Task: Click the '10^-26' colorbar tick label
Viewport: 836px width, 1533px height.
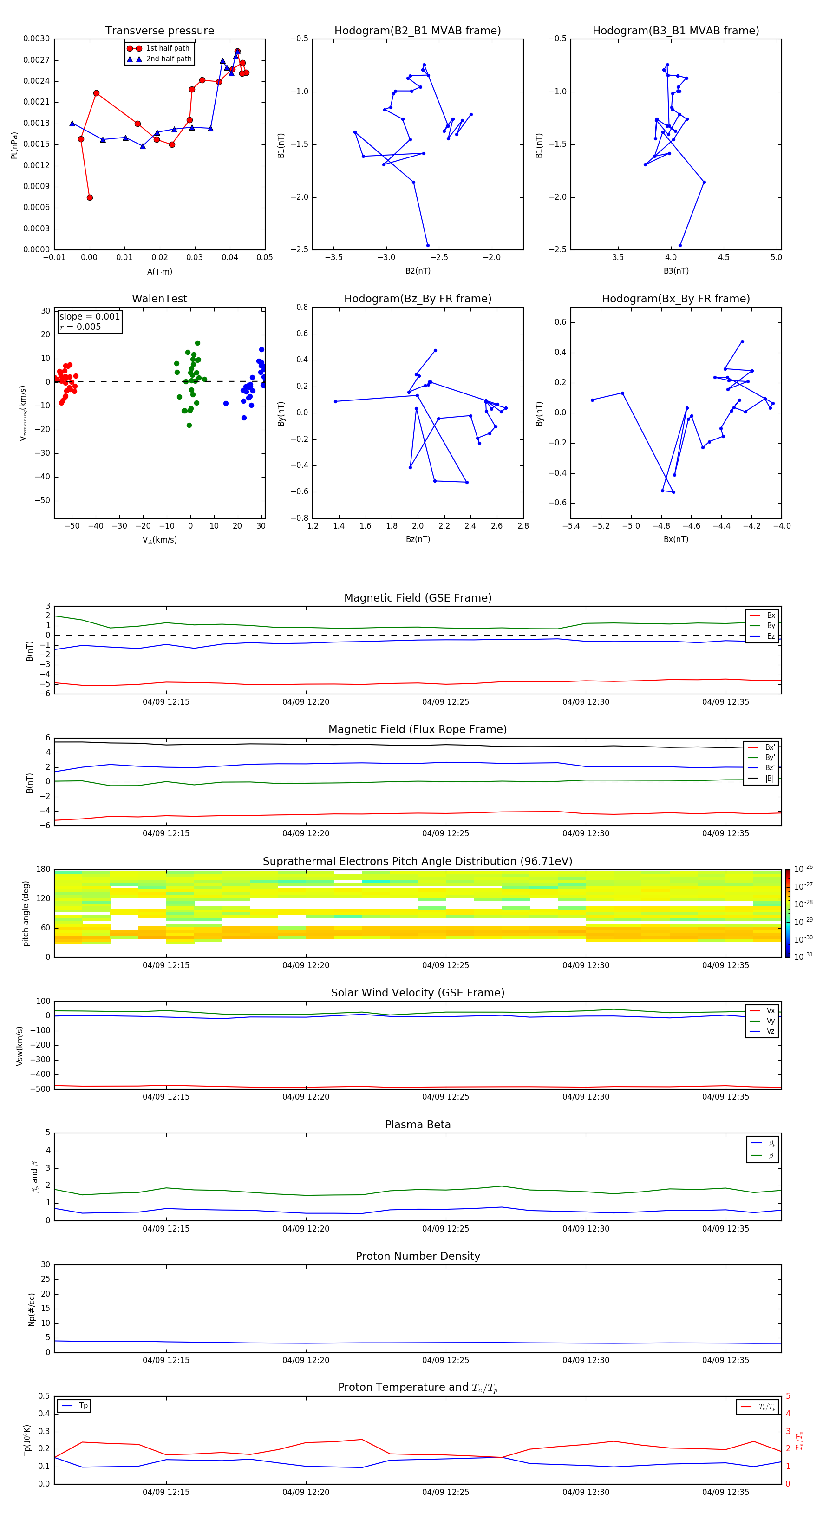Action: click(x=803, y=869)
